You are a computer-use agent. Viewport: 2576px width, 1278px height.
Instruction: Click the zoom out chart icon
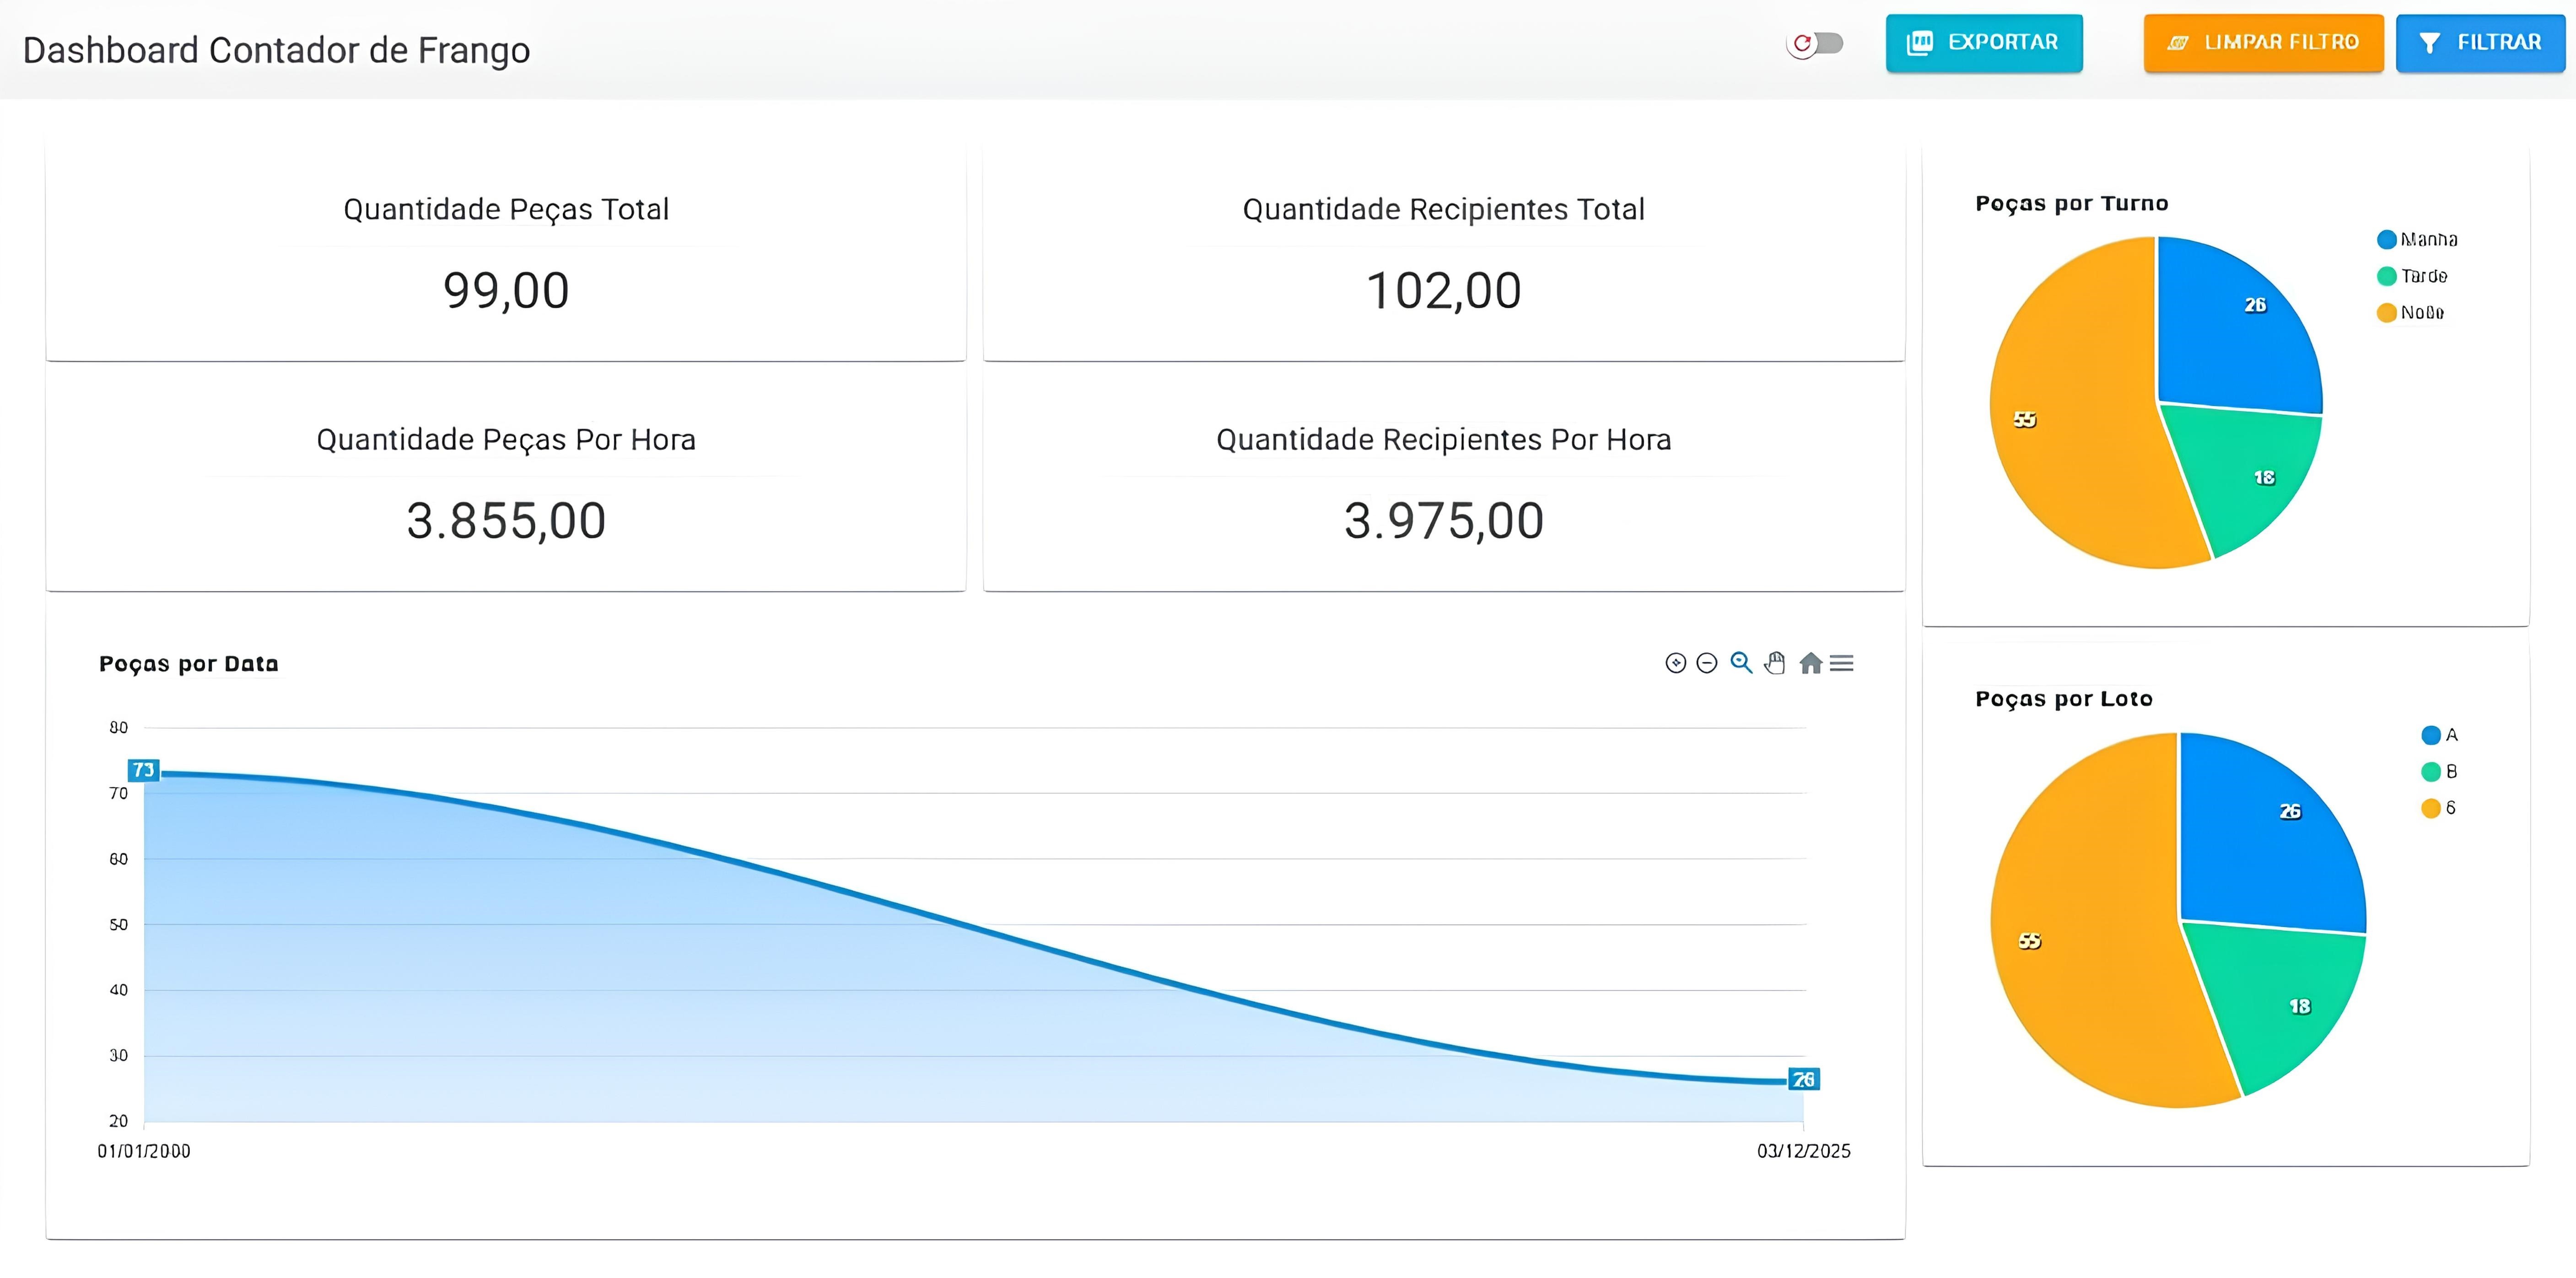click(1707, 663)
